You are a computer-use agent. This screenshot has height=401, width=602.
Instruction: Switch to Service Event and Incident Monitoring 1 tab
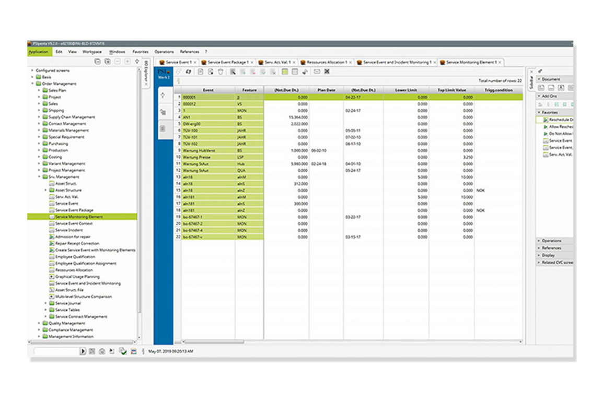pyautogui.click(x=397, y=62)
